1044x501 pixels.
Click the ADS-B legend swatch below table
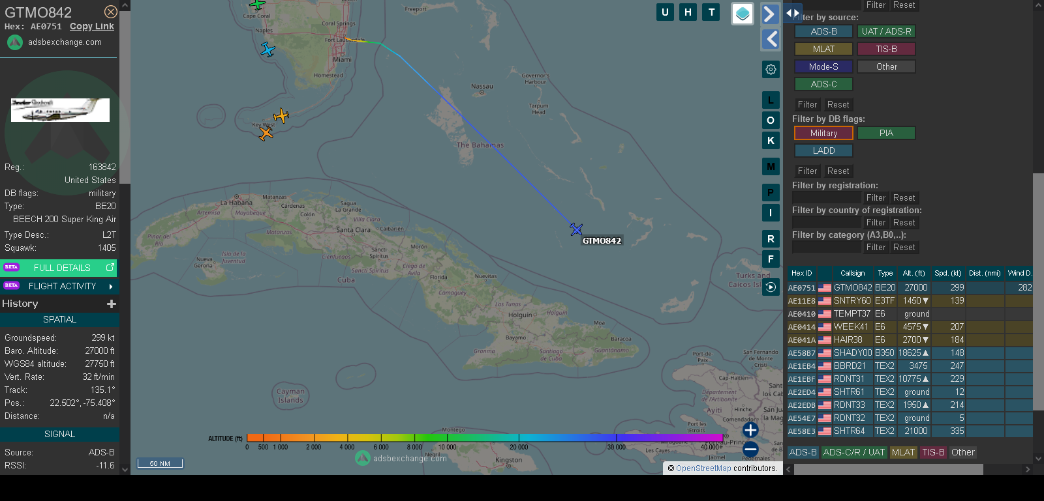803,452
